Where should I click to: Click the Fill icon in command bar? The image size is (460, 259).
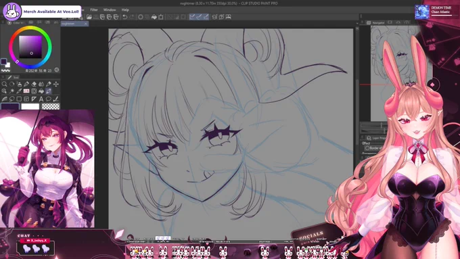(x=154, y=17)
